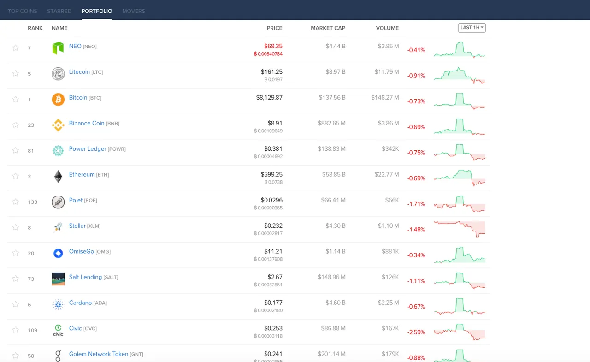
Task: Open the Civic coin link
Action: (x=76, y=328)
